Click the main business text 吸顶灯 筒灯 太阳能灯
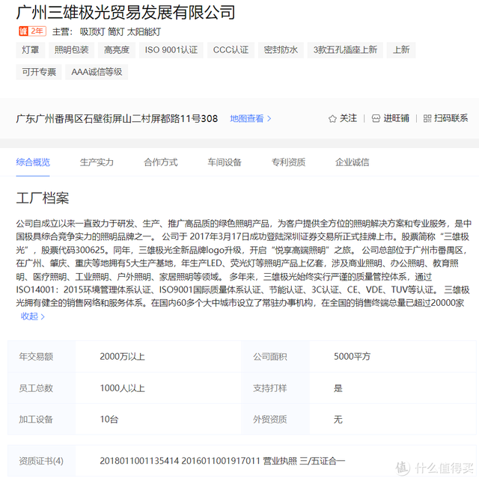The image size is (479, 481). coord(120,31)
